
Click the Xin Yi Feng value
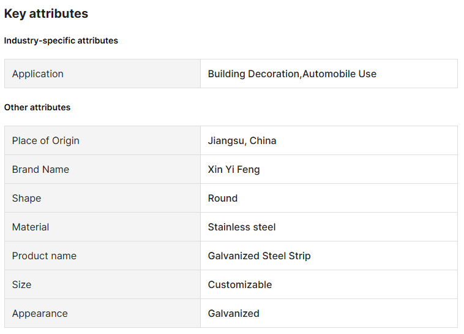(234, 169)
